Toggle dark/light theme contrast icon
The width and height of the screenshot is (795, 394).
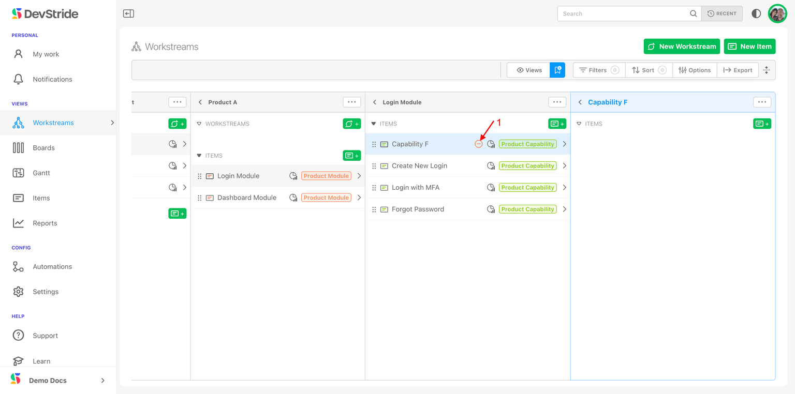(756, 14)
